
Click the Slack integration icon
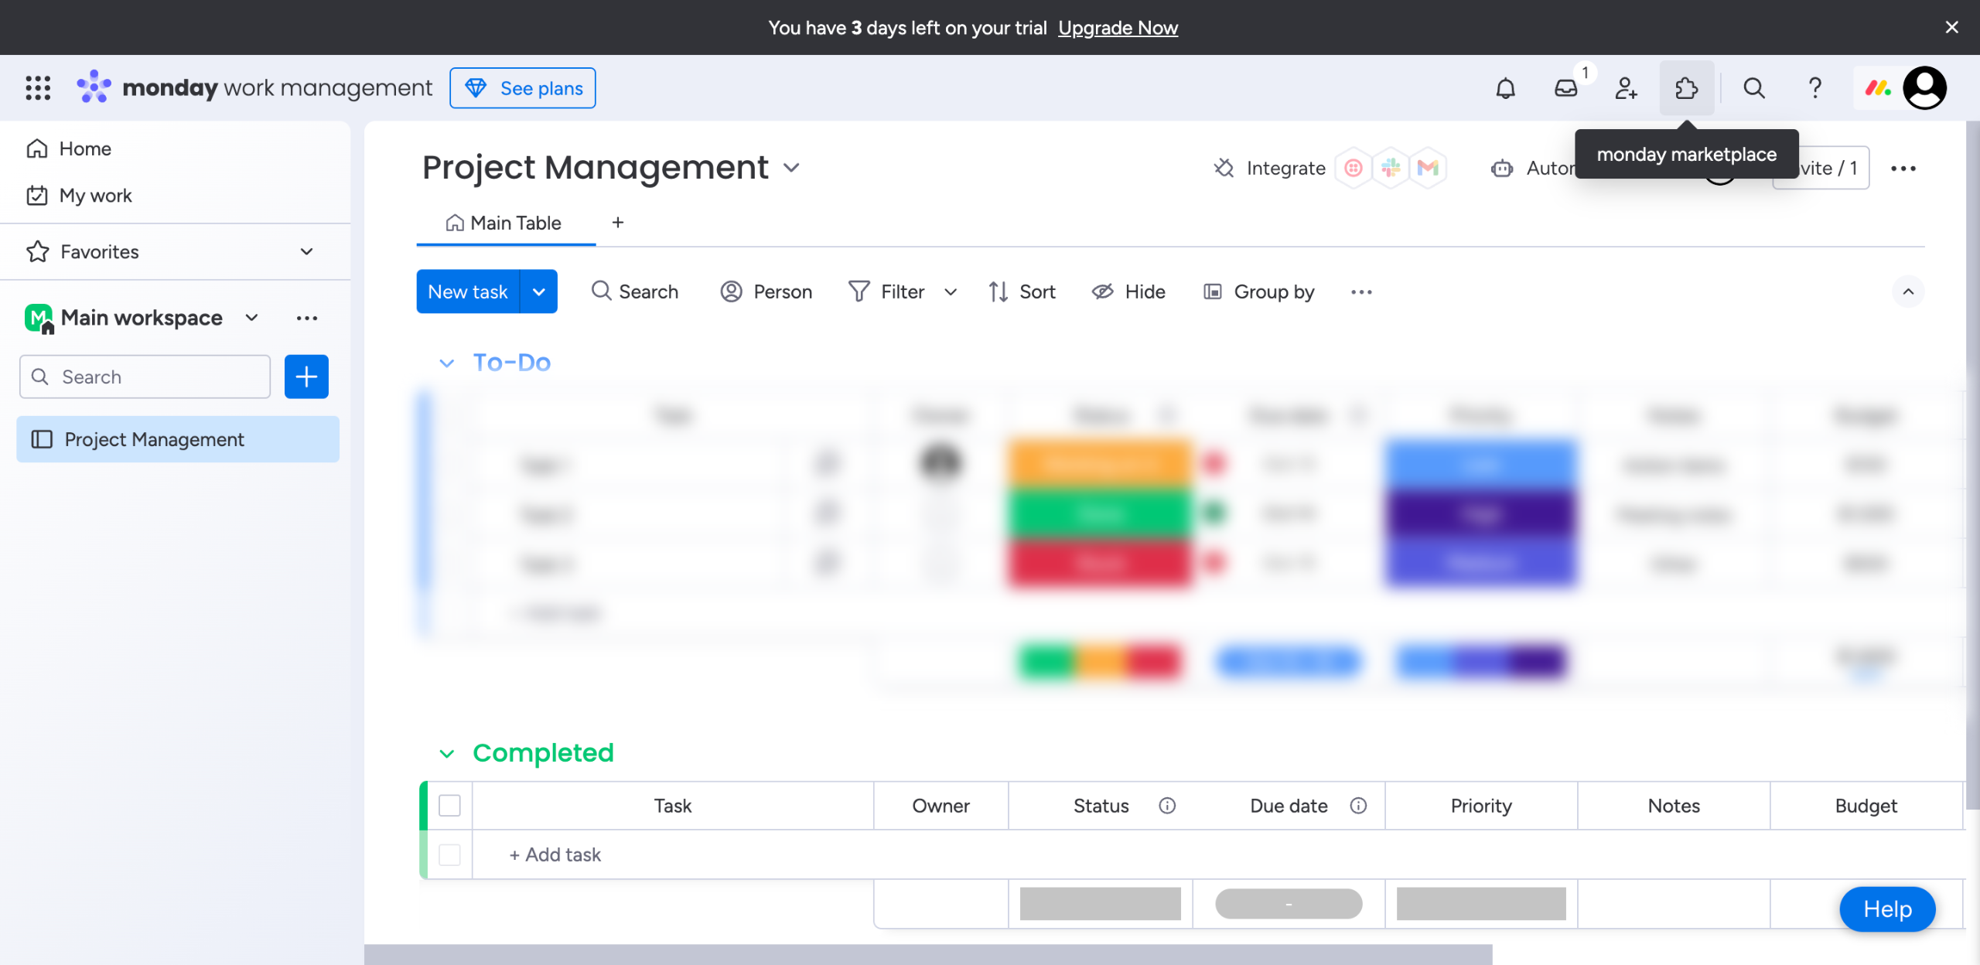pos(1391,168)
